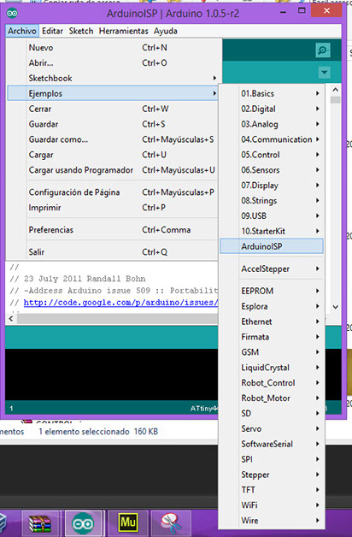Choose Cargar usando Programador

click(112, 170)
